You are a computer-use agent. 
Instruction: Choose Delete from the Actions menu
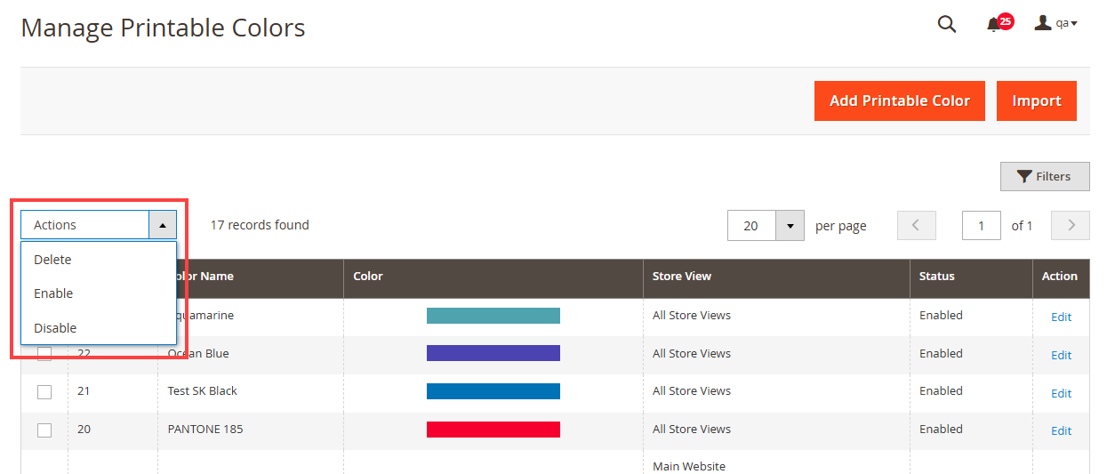52,260
